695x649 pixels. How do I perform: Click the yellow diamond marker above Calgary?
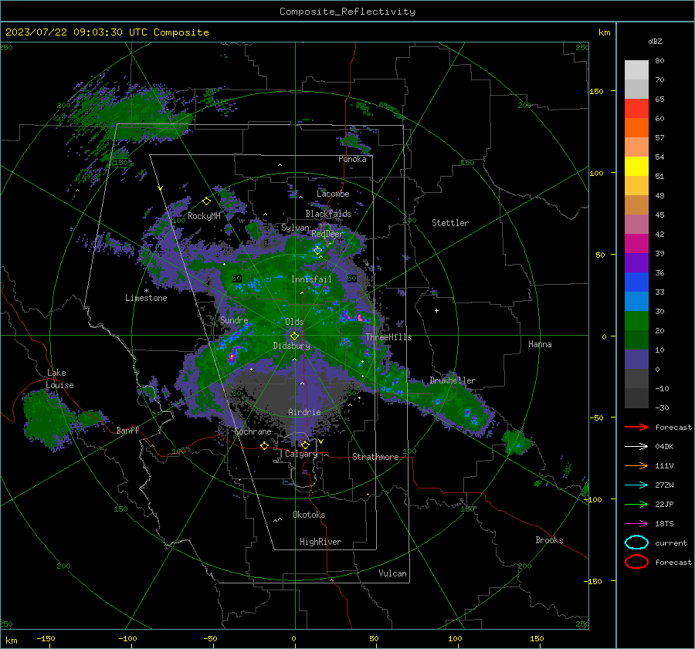[305, 444]
